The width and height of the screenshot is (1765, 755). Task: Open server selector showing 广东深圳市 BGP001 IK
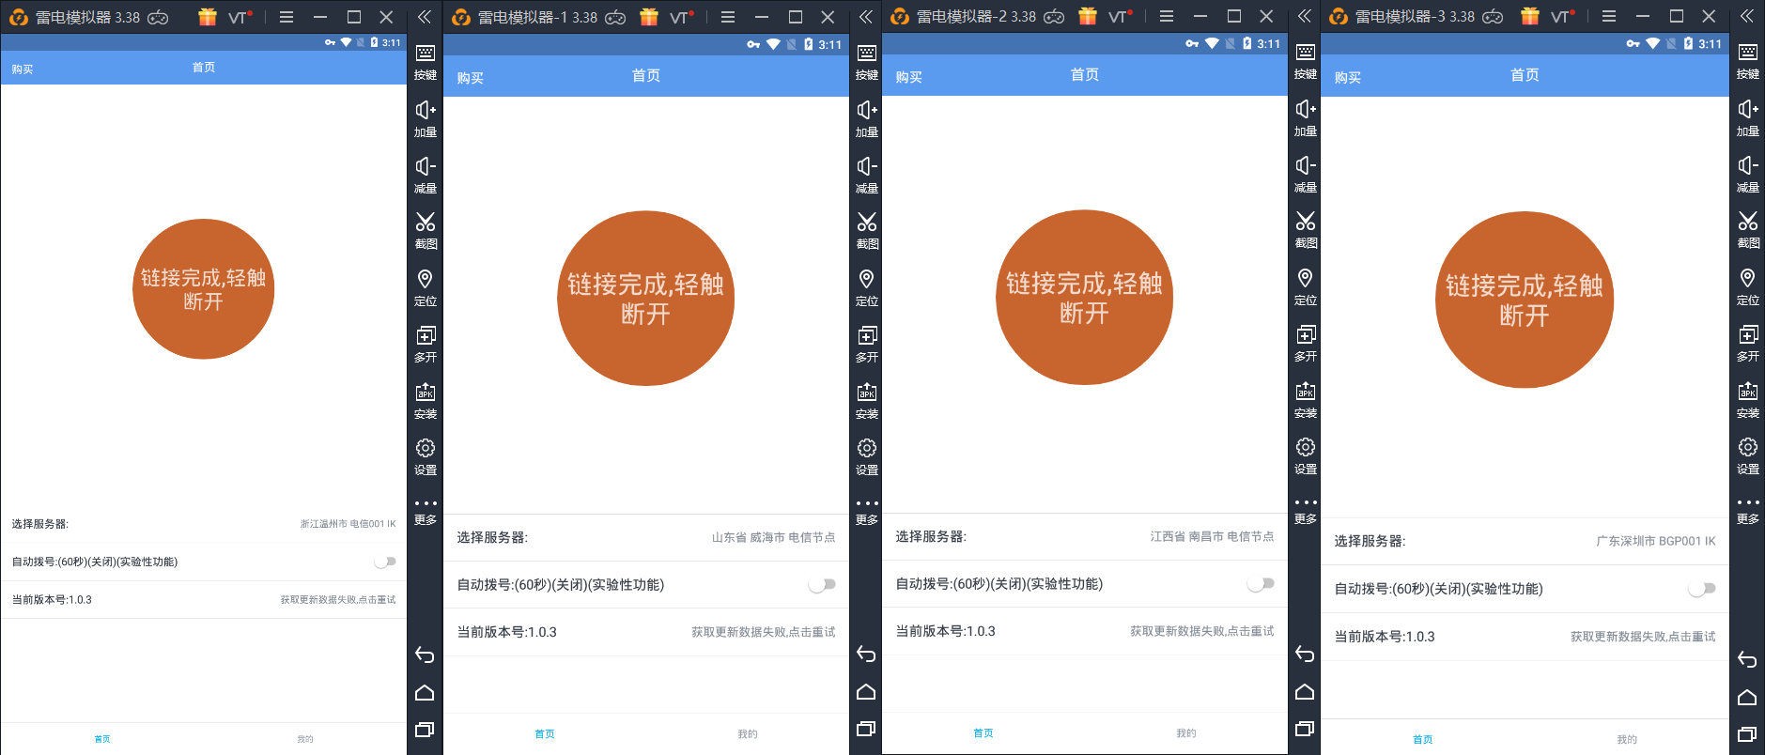tap(1655, 542)
